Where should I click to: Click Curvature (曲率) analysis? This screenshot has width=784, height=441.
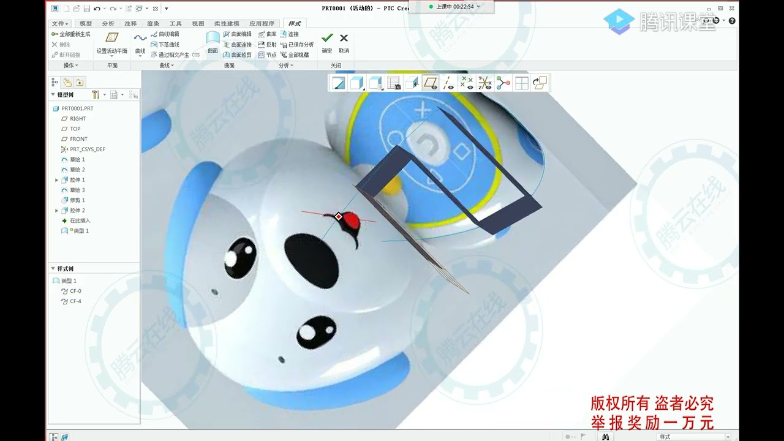[267, 34]
